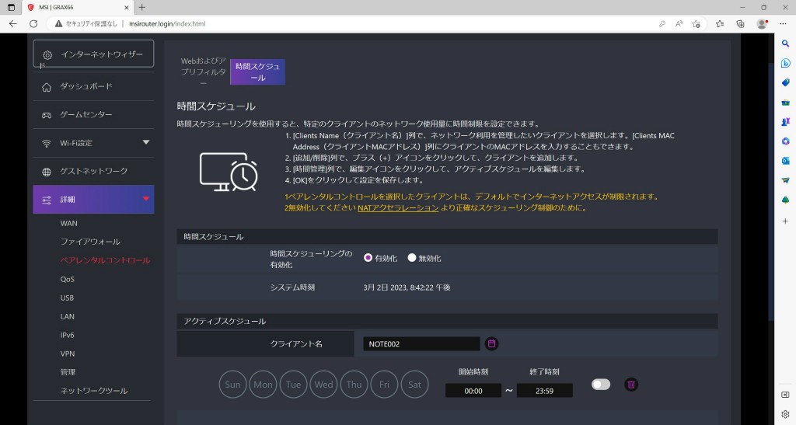Click the end time 23:59 field
The height and width of the screenshot is (425, 796).
coord(545,391)
